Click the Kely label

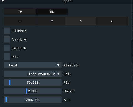pos(68,74)
